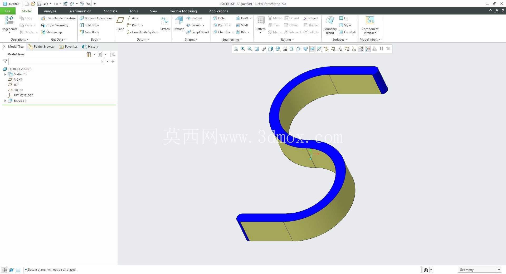
Task: Toggle spin center display
Action: [368, 49]
